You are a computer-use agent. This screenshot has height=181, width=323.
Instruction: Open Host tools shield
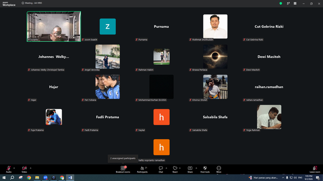205,169
